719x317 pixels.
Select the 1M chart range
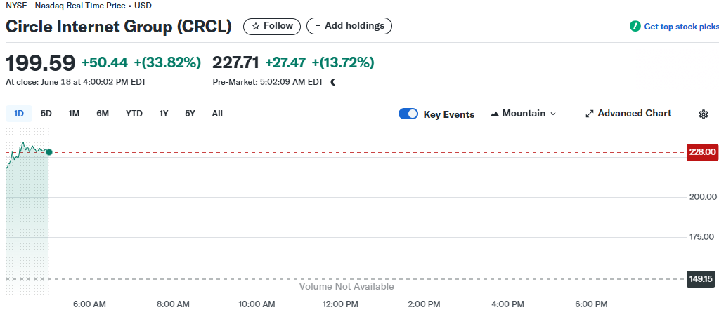tap(74, 114)
